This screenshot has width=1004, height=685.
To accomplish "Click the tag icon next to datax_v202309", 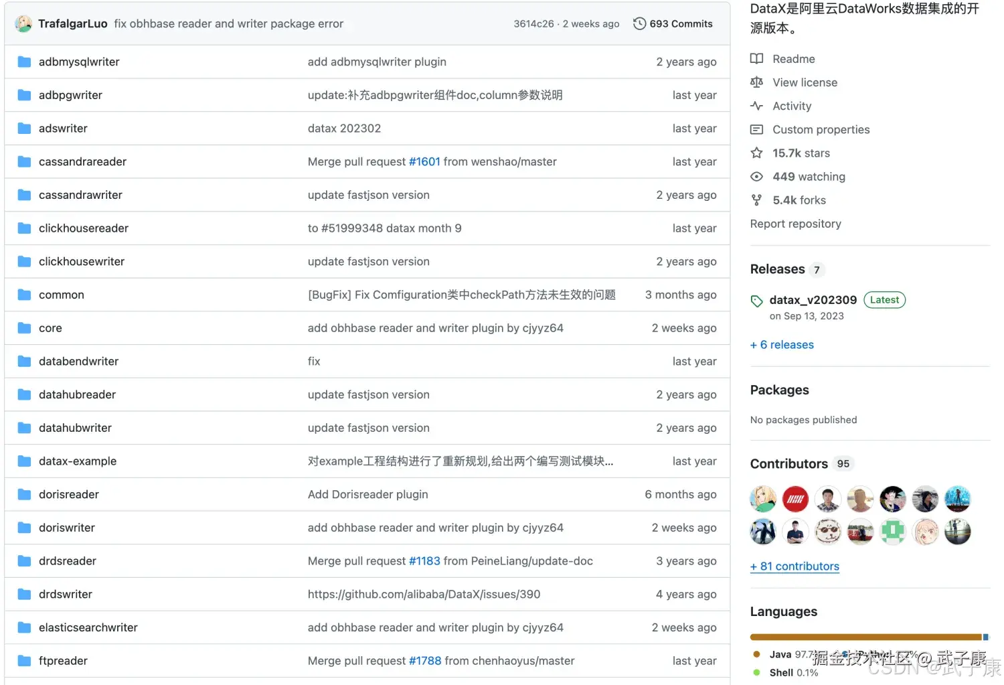I will click(x=756, y=301).
